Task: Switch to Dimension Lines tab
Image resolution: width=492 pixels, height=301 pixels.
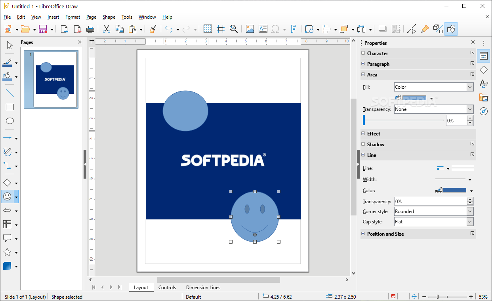Action: (x=203, y=288)
